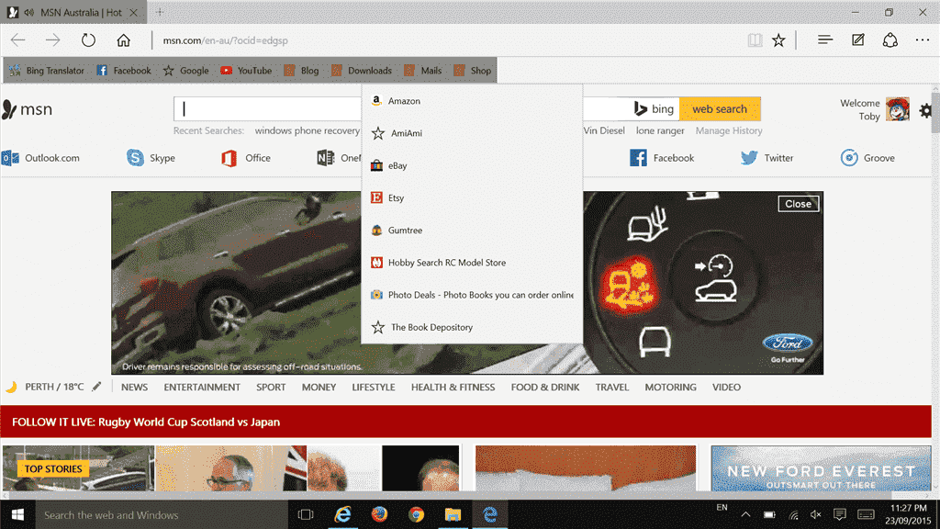Go to MONEY section tab
The width and height of the screenshot is (940, 529).
pyautogui.click(x=319, y=387)
